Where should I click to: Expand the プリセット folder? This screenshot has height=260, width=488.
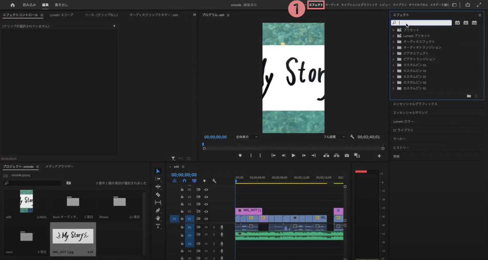pyautogui.click(x=393, y=30)
